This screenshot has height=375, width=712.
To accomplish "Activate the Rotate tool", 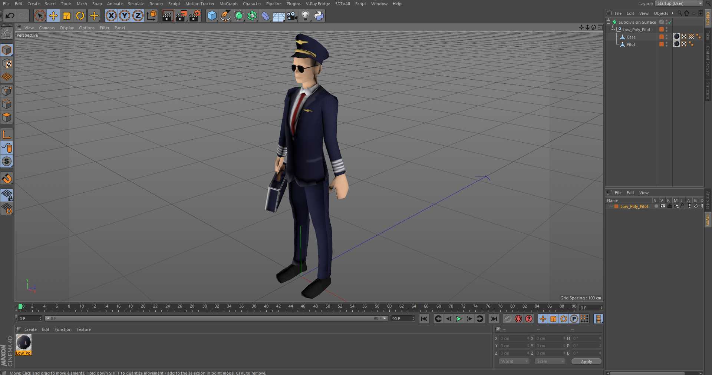I will tap(80, 16).
